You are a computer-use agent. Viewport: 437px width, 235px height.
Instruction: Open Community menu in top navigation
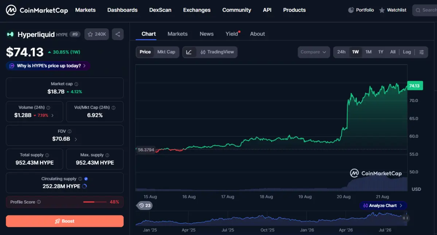(237, 10)
